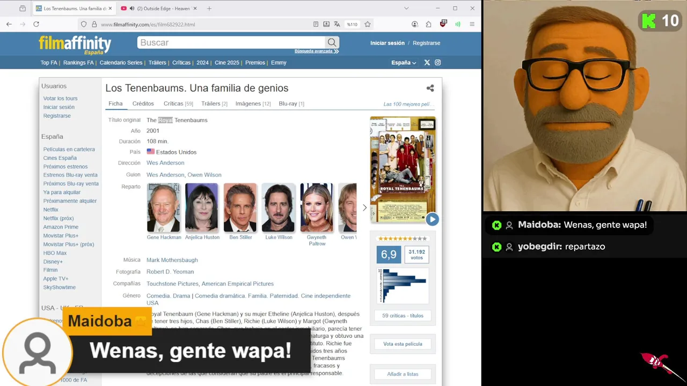Open the Mark Mothersbaugh music link

click(172, 260)
